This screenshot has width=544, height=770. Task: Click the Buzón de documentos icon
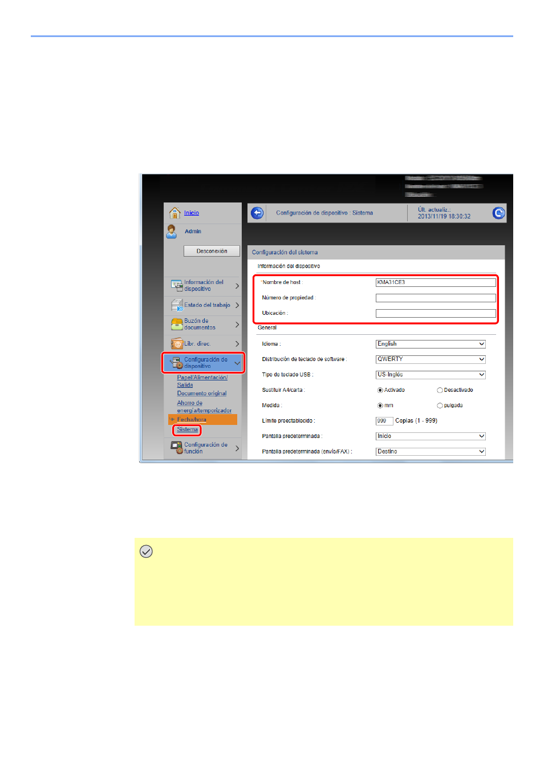pos(177,325)
